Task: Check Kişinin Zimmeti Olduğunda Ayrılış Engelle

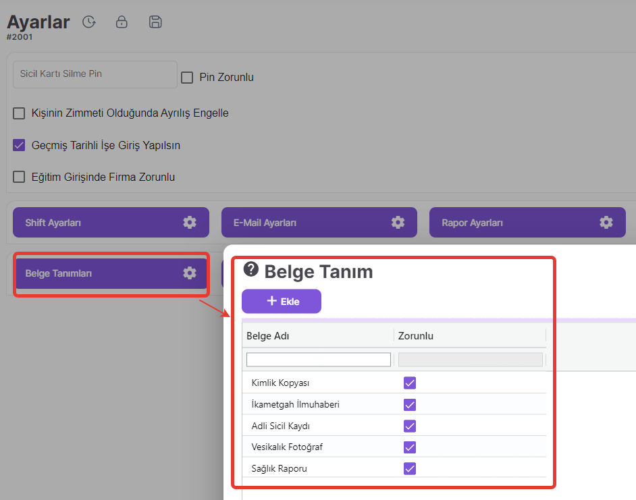Action: point(19,113)
